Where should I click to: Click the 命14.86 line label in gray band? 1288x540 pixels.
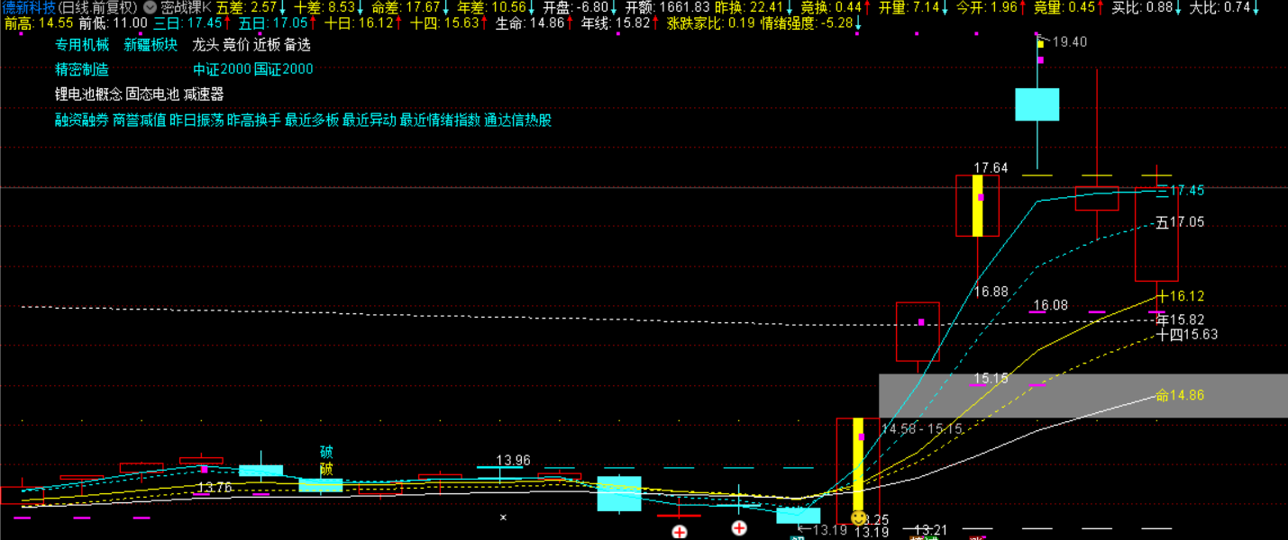point(1181,395)
